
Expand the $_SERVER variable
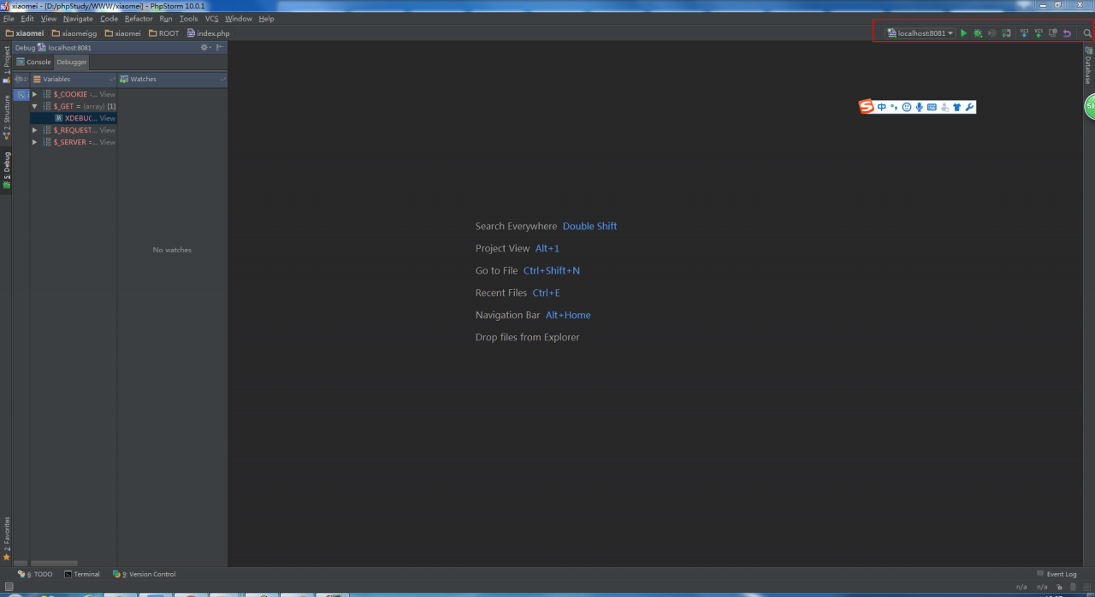[x=35, y=142]
